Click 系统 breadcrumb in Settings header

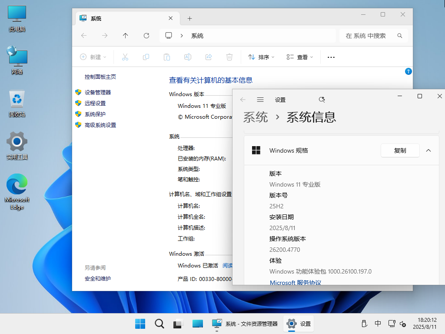pyautogui.click(x=256, y=117)
